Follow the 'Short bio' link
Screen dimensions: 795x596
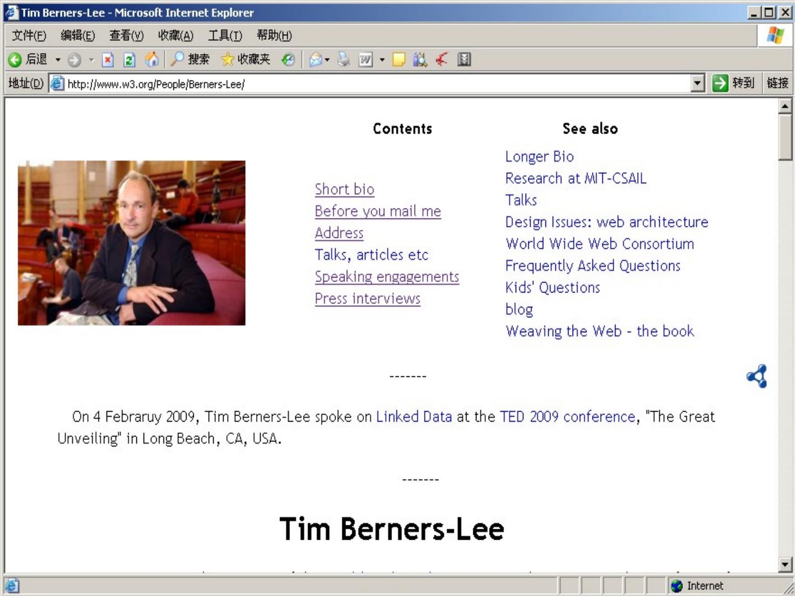click(x=344, y=189)
